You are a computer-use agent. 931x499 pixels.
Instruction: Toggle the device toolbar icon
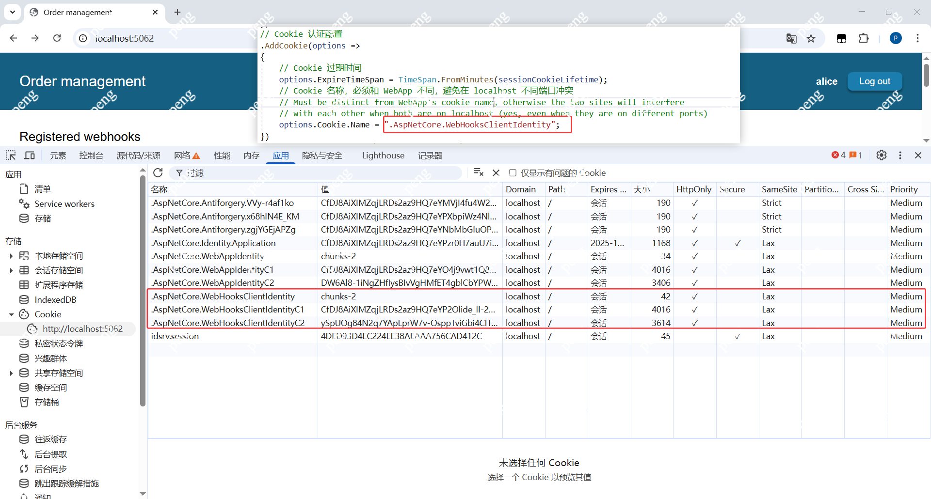tap(30, 156)
